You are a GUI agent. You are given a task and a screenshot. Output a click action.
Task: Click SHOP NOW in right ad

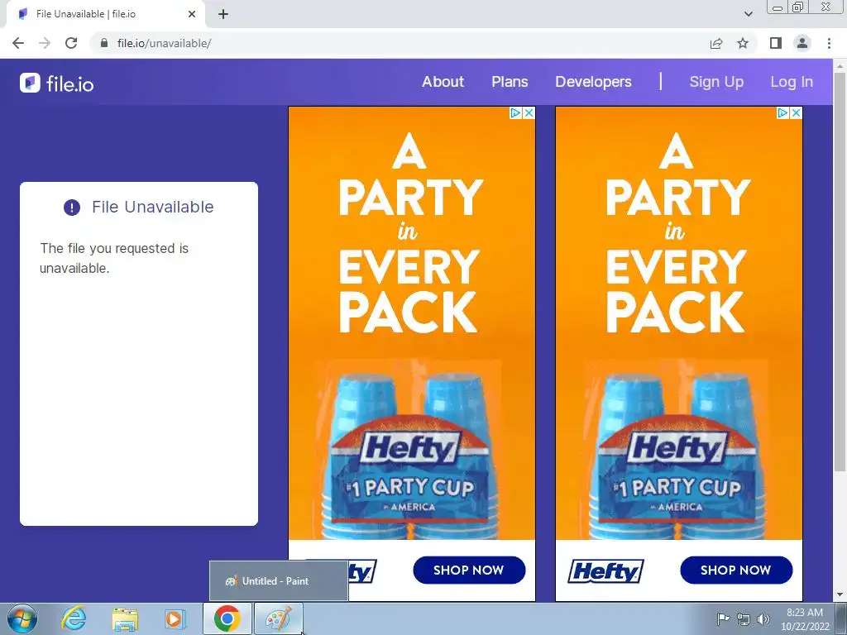click(x=735, y=570)
